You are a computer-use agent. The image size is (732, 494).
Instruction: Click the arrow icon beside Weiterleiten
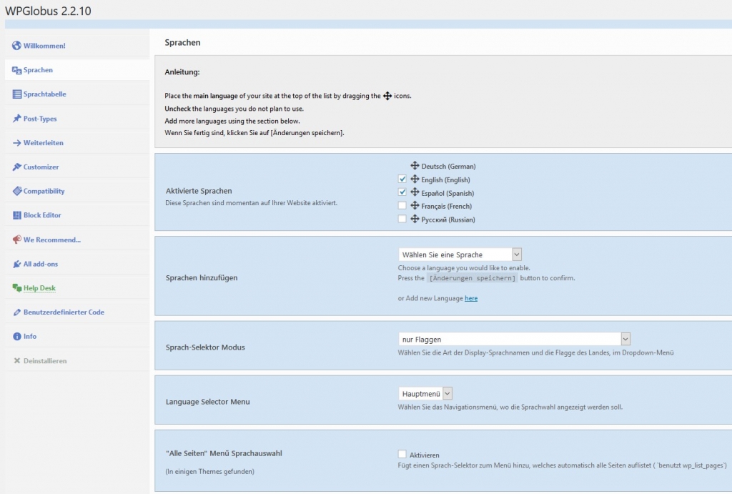click(x=17, y=143)
